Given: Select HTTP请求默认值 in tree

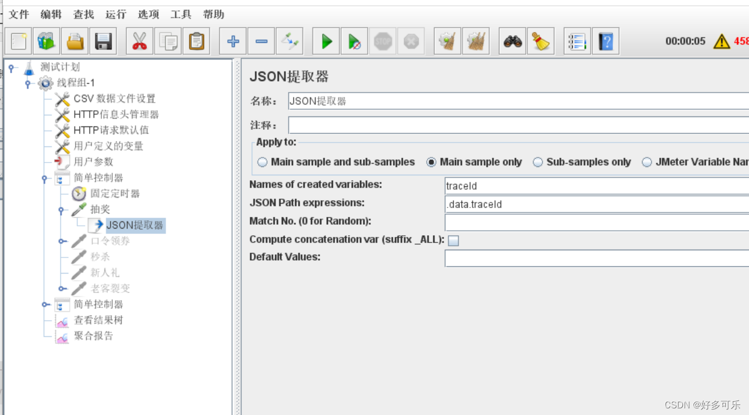Looking at the screenshot, I should [x=111, y=130].
